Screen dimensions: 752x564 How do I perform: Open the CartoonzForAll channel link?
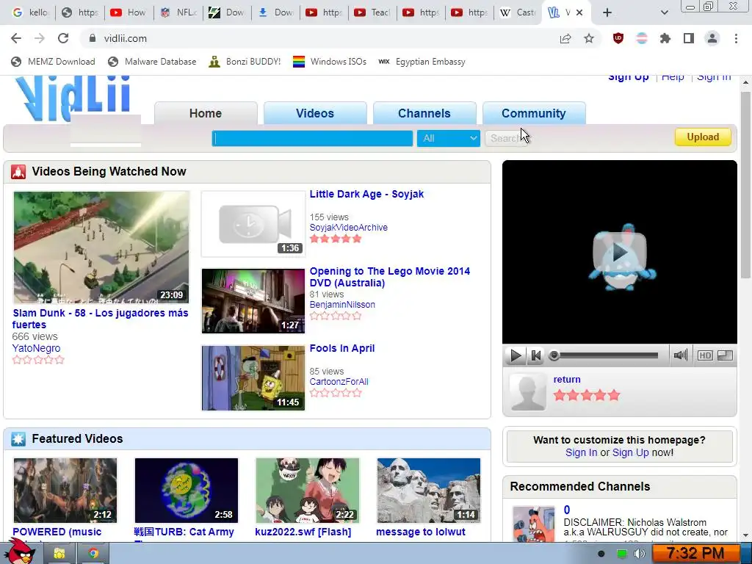click(x=339, y=382)
